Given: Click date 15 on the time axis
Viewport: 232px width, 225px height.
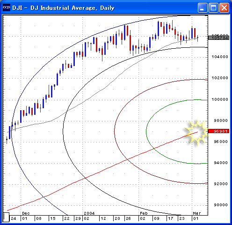Looking at the screenshot, I should [53, 218].
